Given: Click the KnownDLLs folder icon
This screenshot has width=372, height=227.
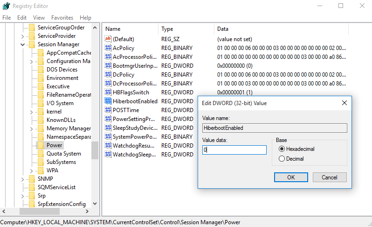Looking at the screenshot, I should 41,120.
